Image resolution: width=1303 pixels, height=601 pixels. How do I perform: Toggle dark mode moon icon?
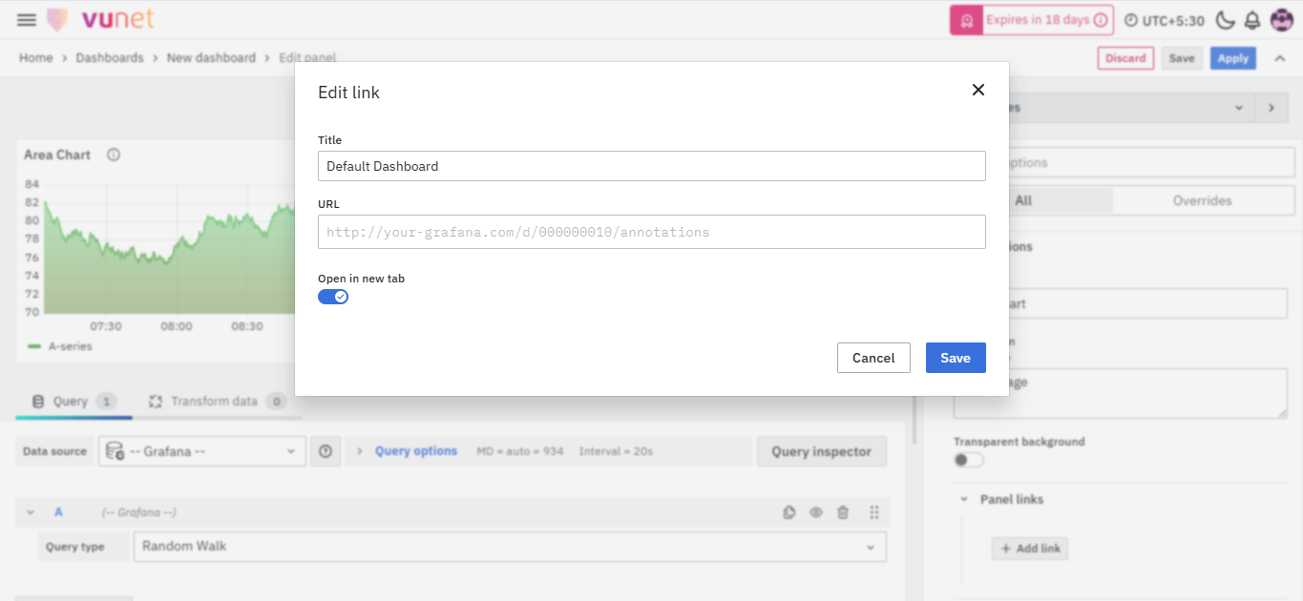(x=1225, y=20)
